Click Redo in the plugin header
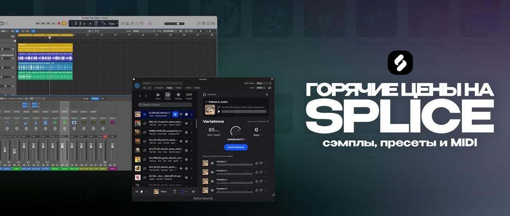 coord(197,88)
